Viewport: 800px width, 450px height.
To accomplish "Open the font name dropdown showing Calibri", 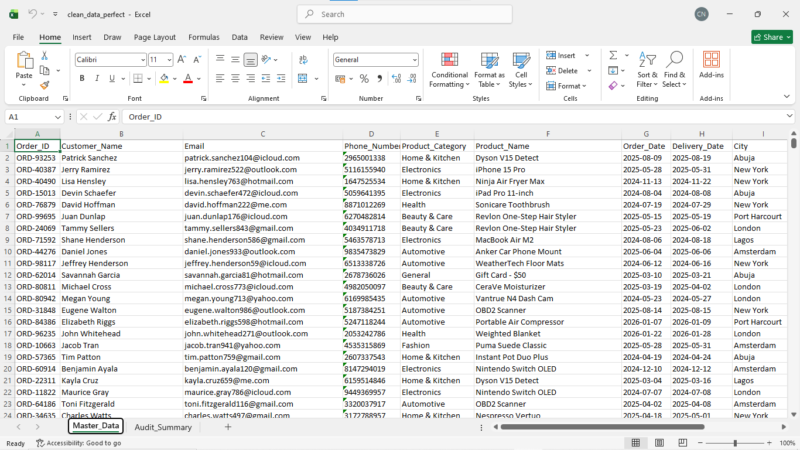I will 142,60.
